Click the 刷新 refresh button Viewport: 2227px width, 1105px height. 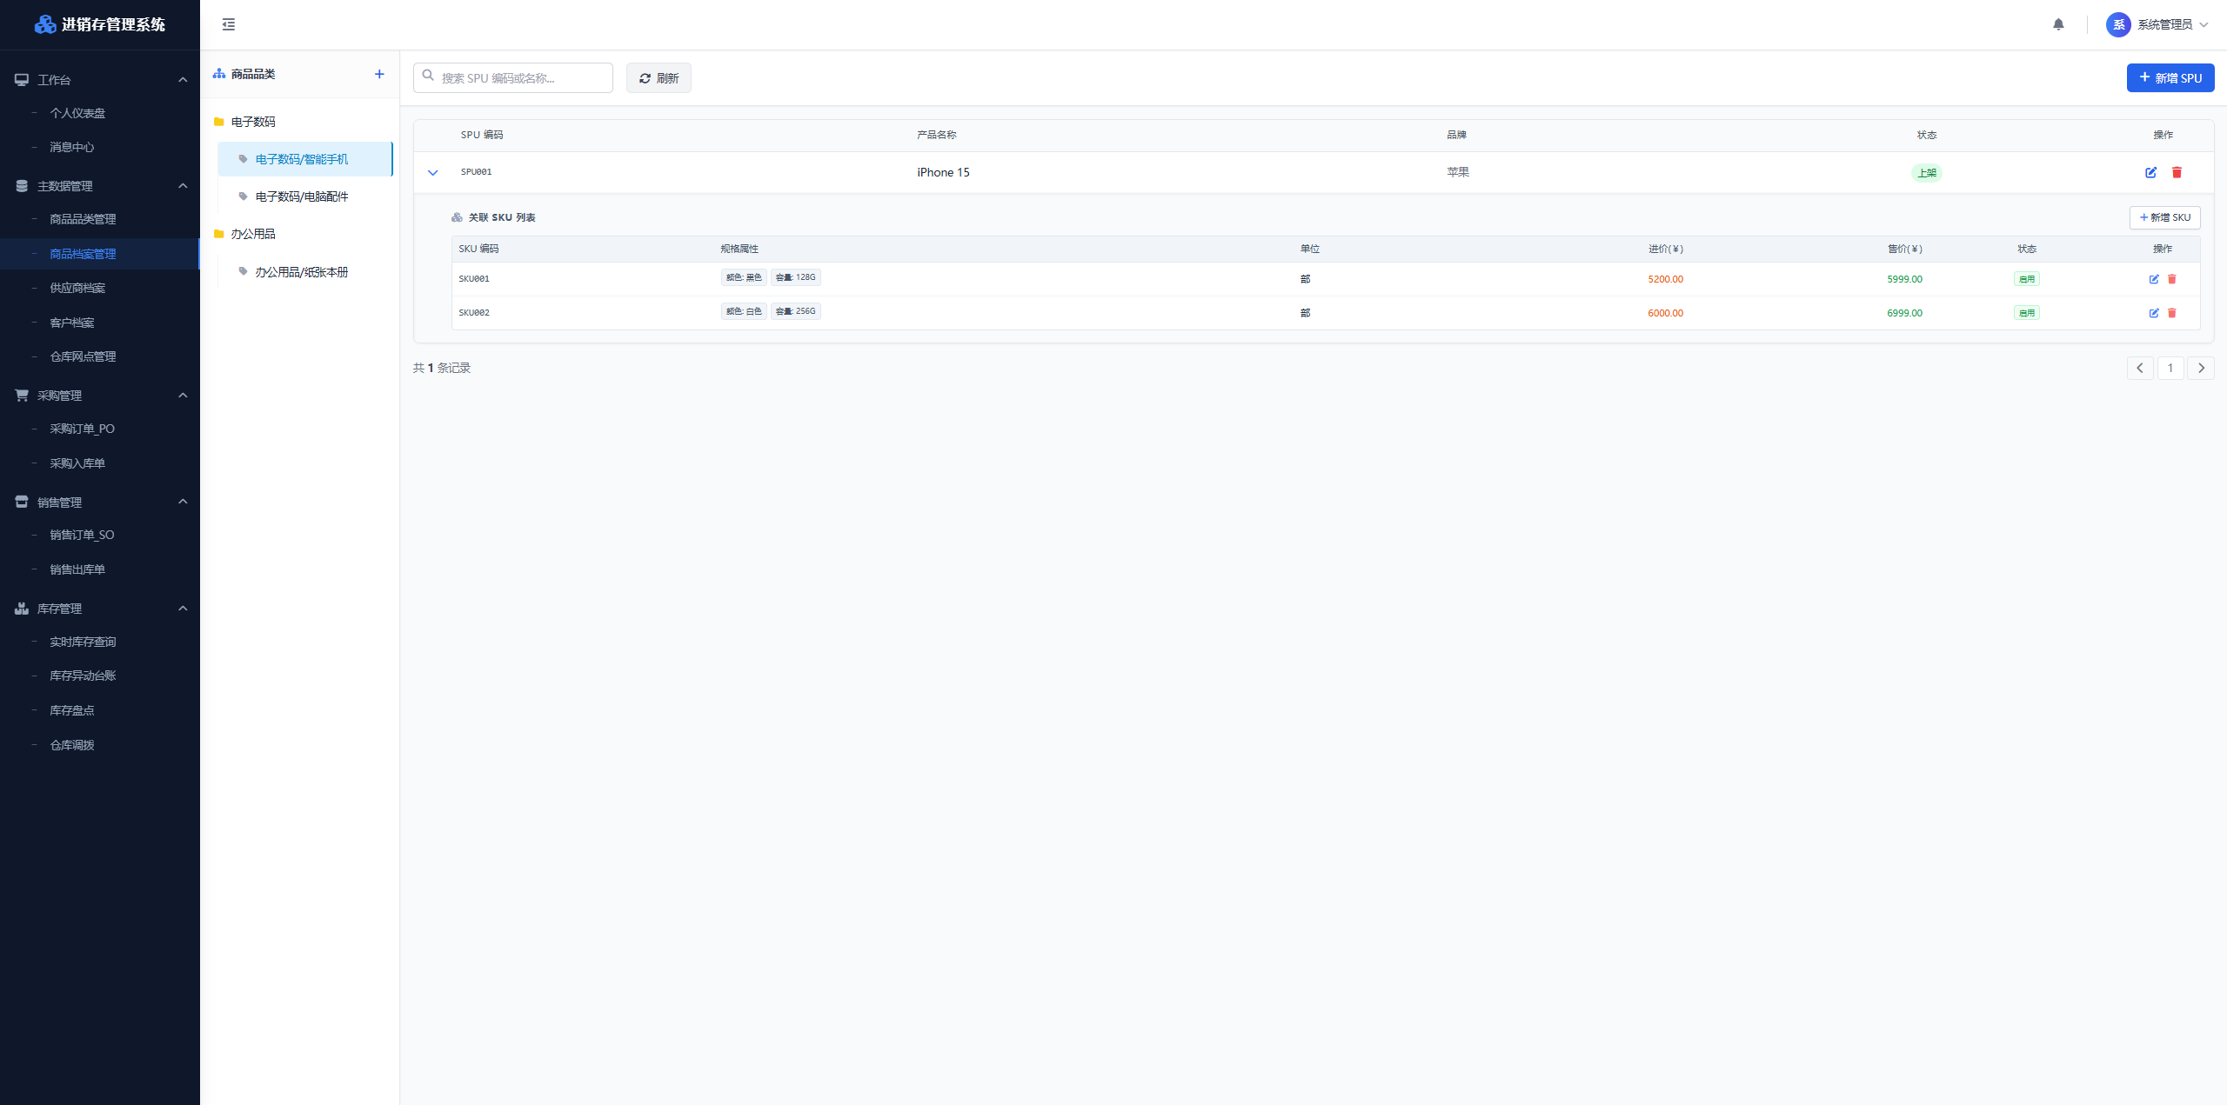pyautogui.click(x=659, y=77)
